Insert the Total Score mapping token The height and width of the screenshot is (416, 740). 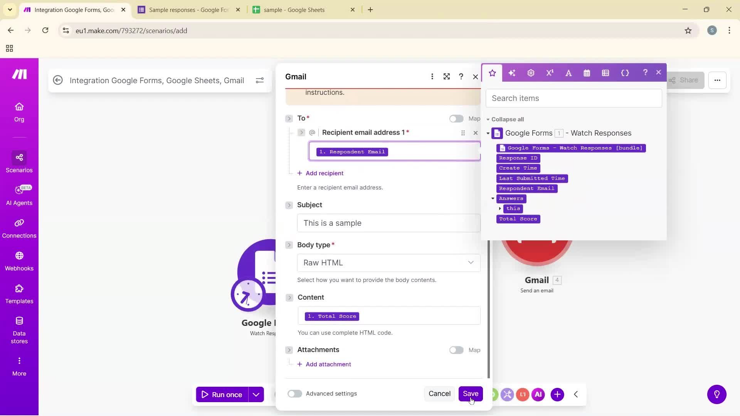(x=518, y=219)
